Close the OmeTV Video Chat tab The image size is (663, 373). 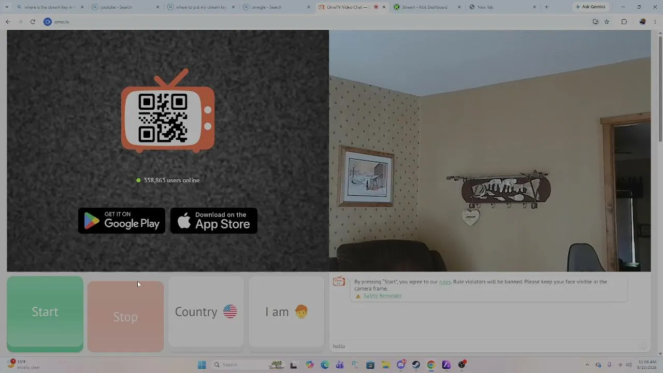click(384, 7)
